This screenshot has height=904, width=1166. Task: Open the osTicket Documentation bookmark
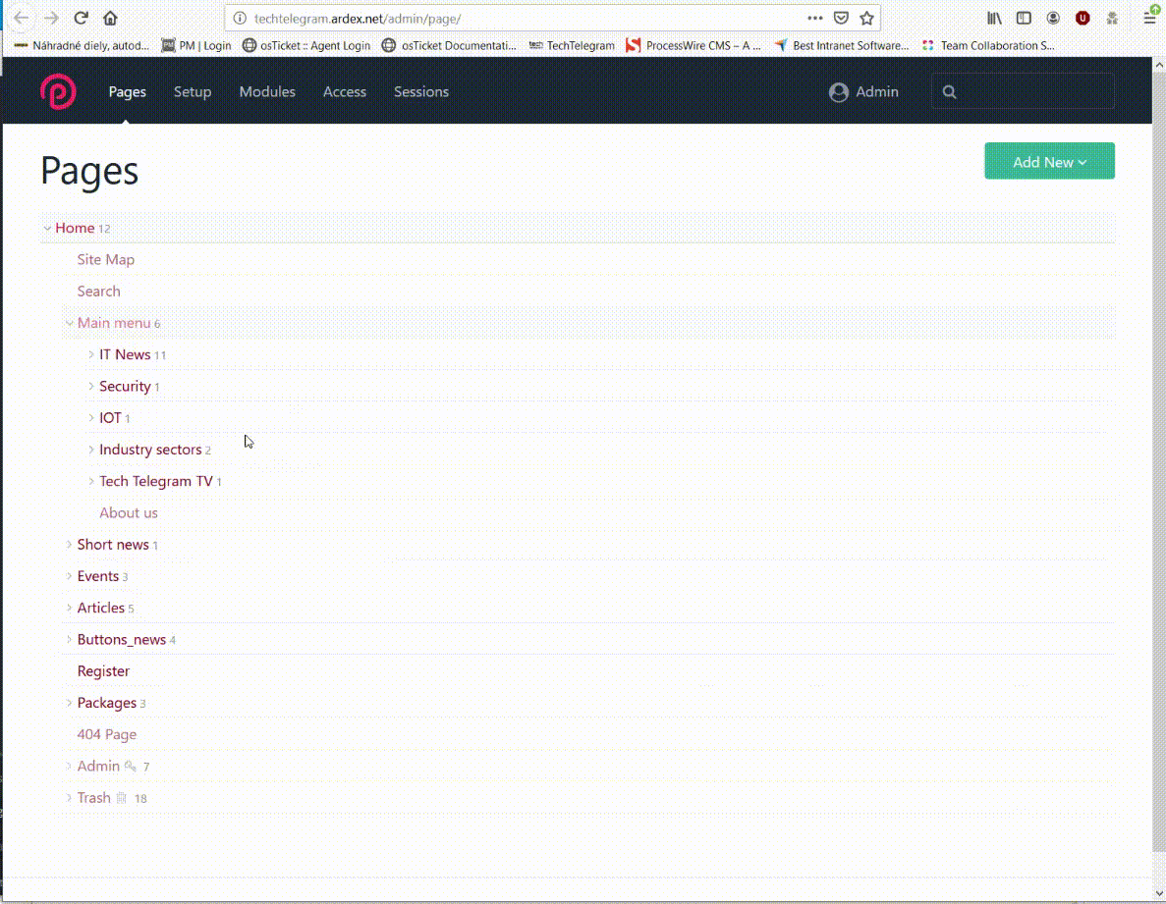[x=449, y=45]
